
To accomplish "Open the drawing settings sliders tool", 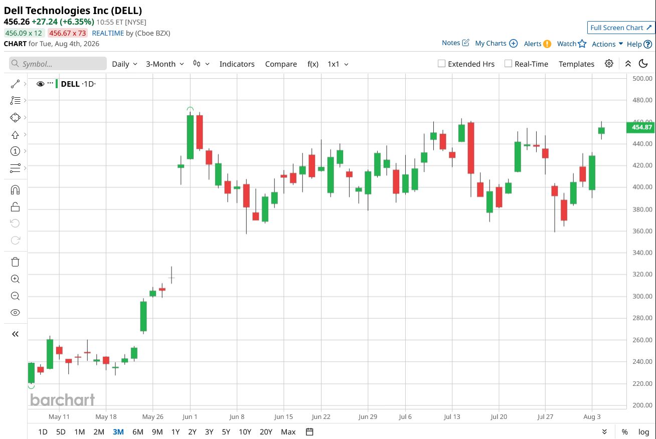I will pos(15,168).
